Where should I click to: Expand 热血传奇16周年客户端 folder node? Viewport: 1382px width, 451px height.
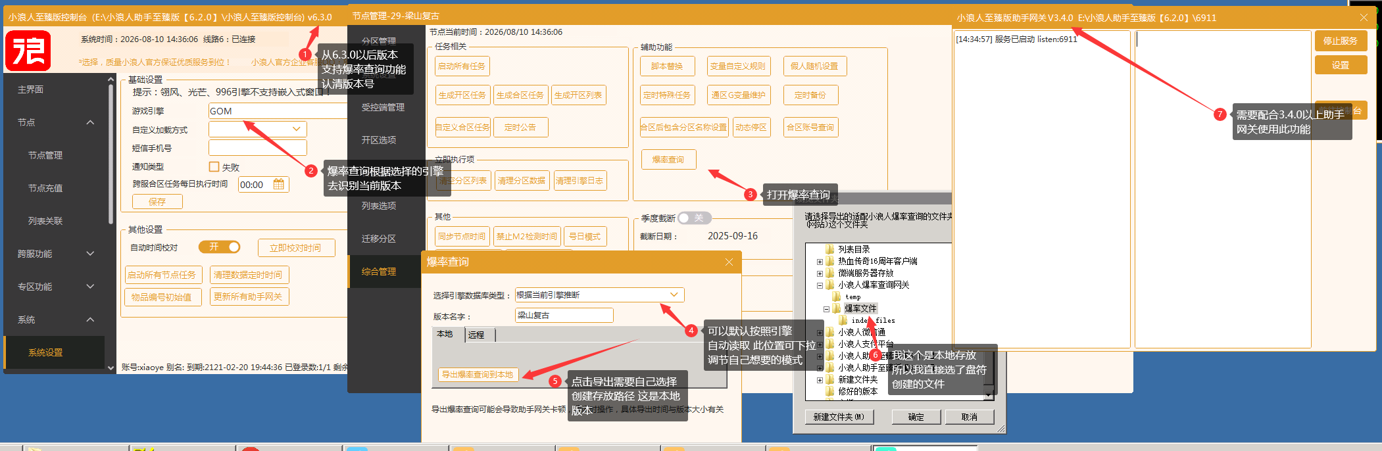(x=820, y=262)
